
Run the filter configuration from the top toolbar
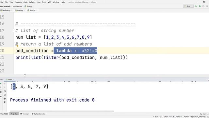(x=196, y=6)
